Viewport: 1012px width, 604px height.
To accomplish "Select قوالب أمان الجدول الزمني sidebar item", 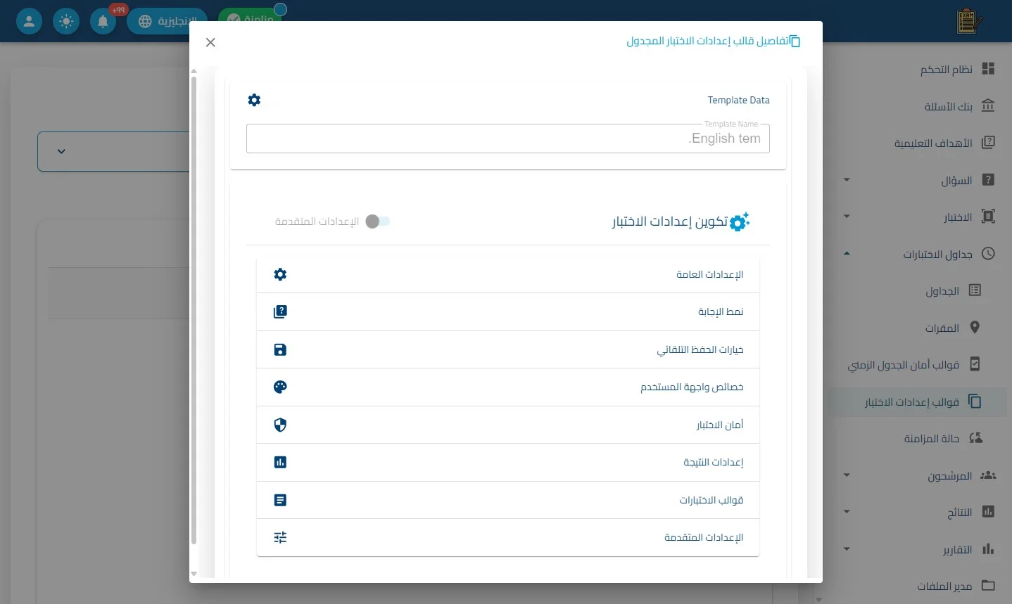I will pyautogui.click(x=918, y=364).
